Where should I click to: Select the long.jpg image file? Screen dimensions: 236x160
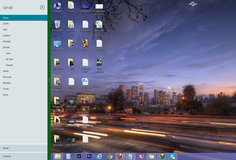(85, 102)
